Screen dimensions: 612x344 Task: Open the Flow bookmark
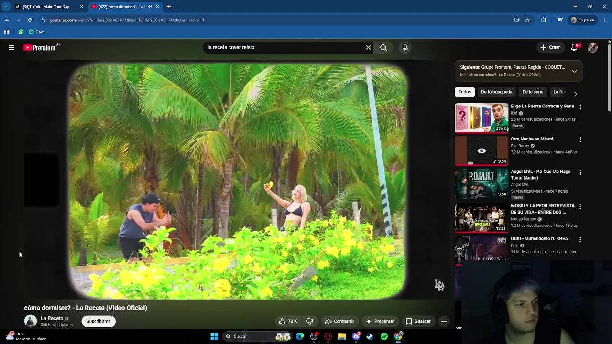[36, 32]
